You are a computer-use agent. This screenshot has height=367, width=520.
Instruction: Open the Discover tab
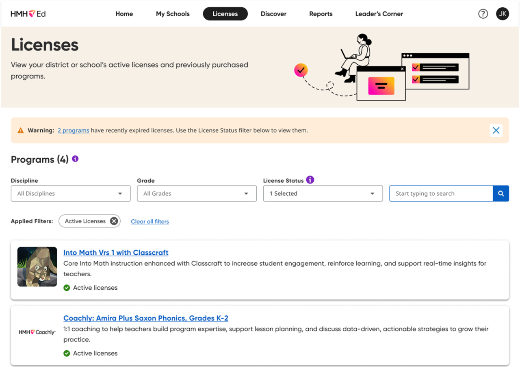click(x=273, y=14)
